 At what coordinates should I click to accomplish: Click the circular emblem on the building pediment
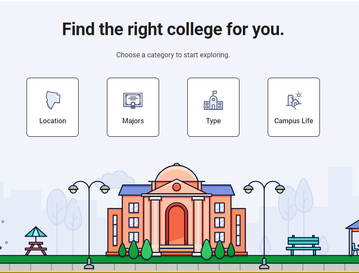tap(176, 187)
